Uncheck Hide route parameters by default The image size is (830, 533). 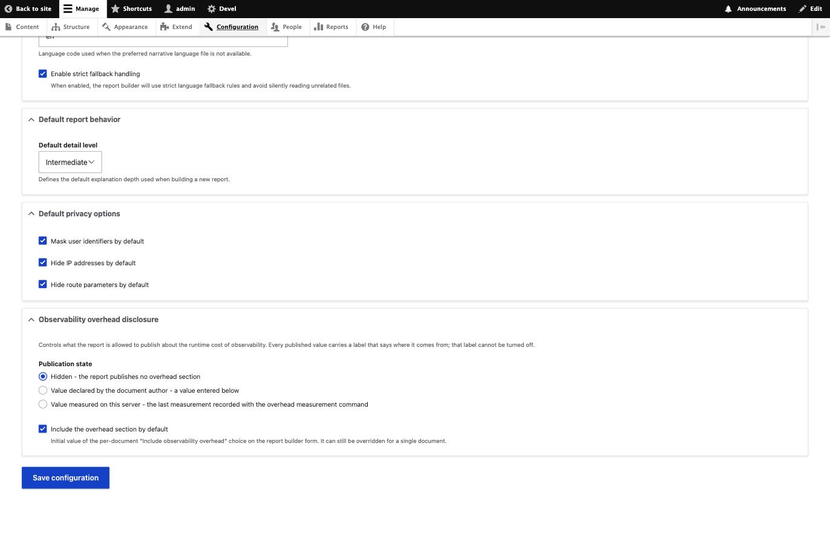(43, 284)
